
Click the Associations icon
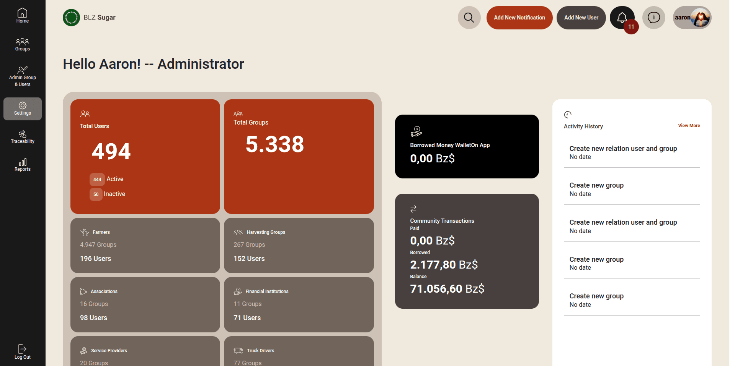(x=83, y=292)
